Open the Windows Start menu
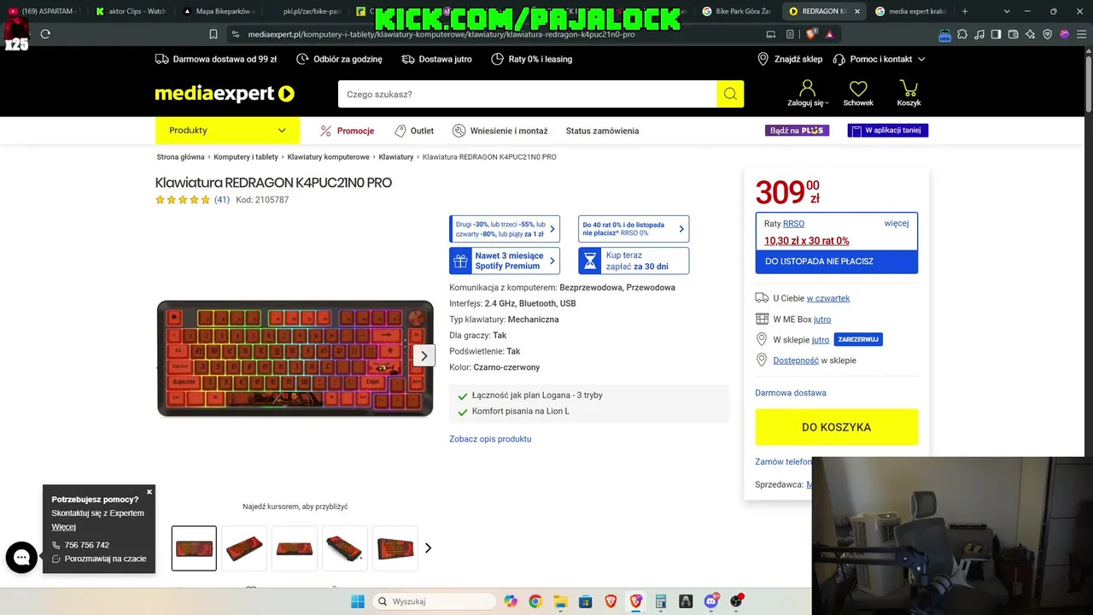This screenshot has width=1093, height=615. pyautogui.click(x=358, y=601)
